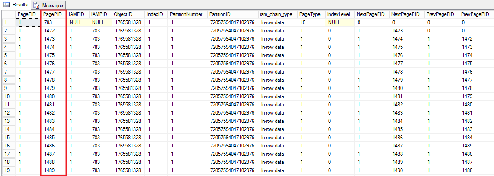This screenshot has width=494, height=176.
Task: Select the IAMFID column header
Action: (78, 14)
